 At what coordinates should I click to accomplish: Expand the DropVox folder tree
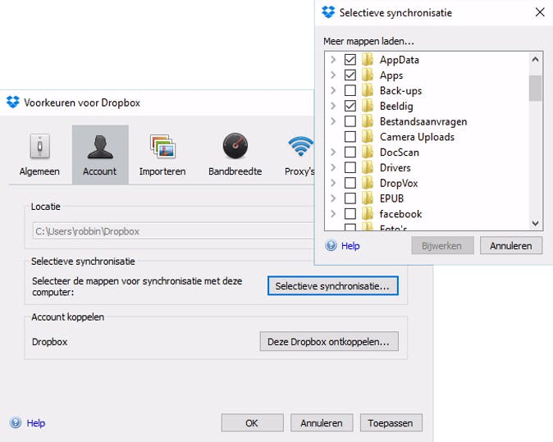333,183
